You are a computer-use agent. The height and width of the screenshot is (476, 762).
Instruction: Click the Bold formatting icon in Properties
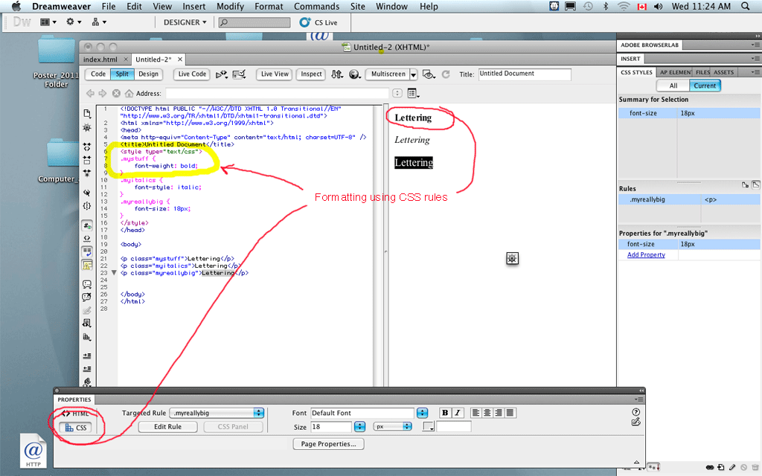coord(445,413)
